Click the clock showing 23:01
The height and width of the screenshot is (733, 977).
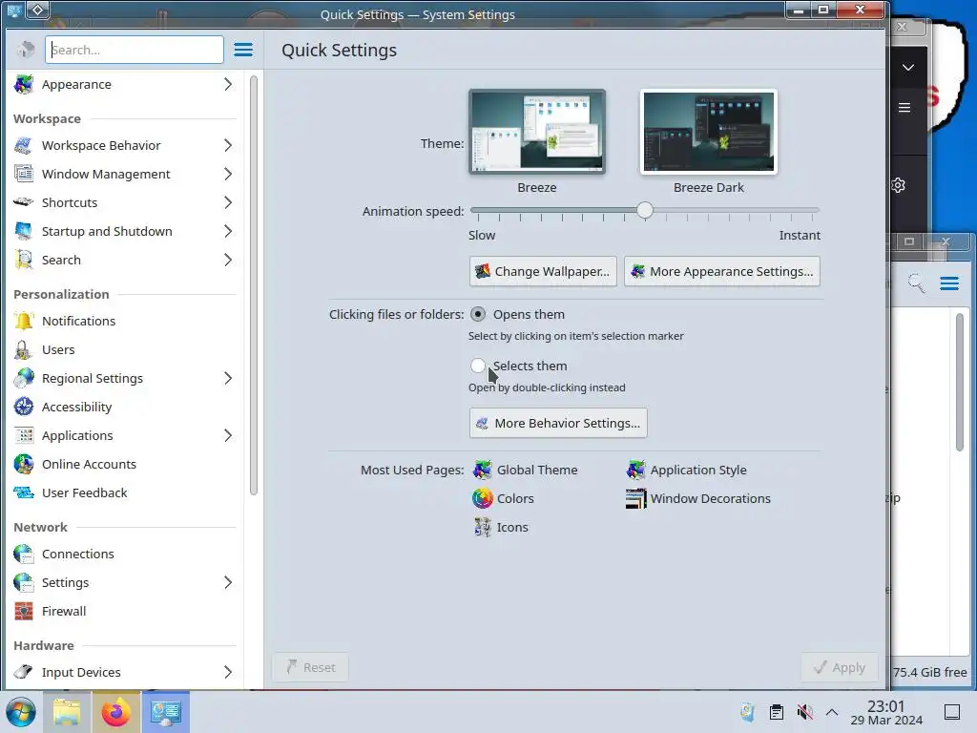click(x=886, y=712)
